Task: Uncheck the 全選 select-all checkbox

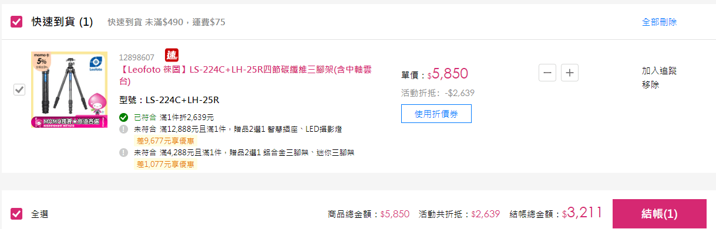Action: click(x=16, y=214)
